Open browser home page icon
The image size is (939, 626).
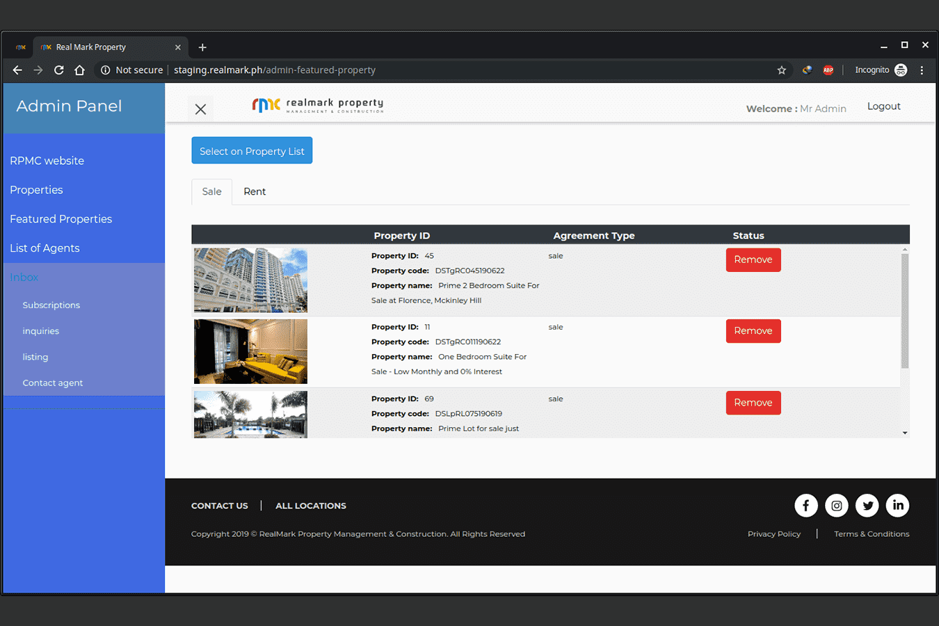point(79,70)
